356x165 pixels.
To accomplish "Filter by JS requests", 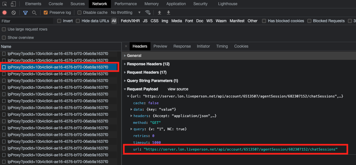I will click(x=145, y=21).
